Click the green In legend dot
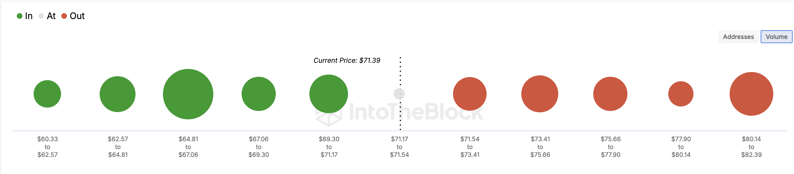This screenshot has height=174, width=794. point(19,16)
